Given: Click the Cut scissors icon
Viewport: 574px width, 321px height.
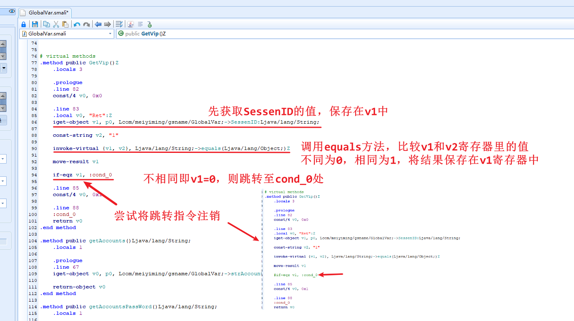Looking at the screenshot, I should tap(56, 24).
